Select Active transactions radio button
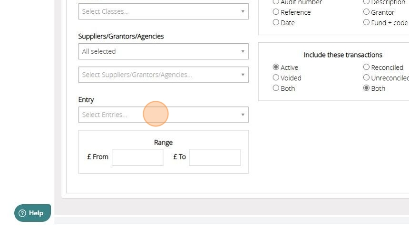409x229 pixels. 276,67
